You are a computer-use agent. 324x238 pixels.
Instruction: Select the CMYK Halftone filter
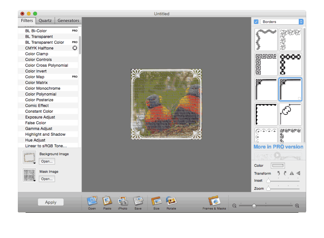click(x=48, y=48)
